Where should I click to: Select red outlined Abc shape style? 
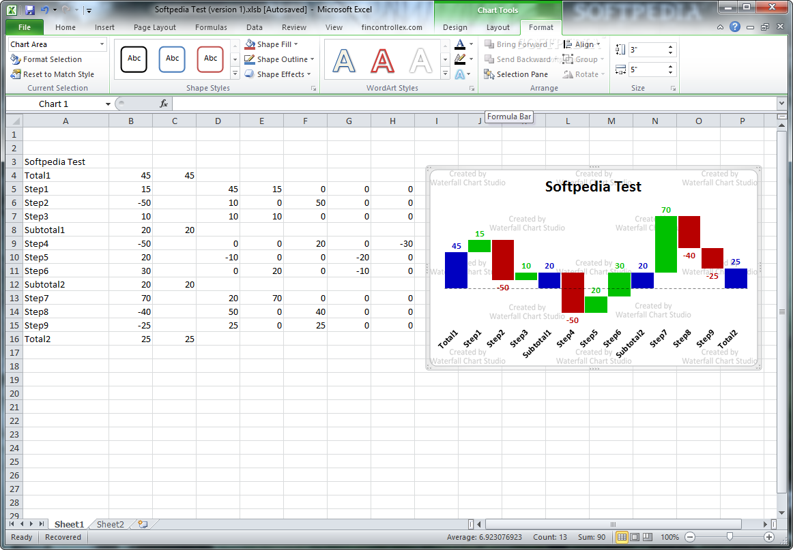coord(210,59)
